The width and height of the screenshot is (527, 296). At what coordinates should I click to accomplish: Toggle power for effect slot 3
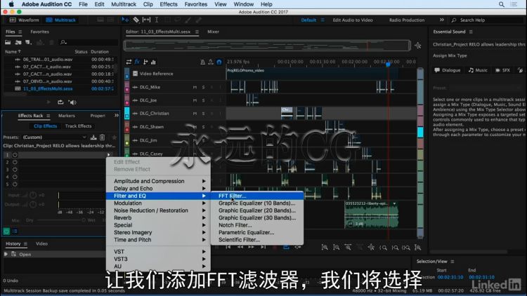[15, 170]
